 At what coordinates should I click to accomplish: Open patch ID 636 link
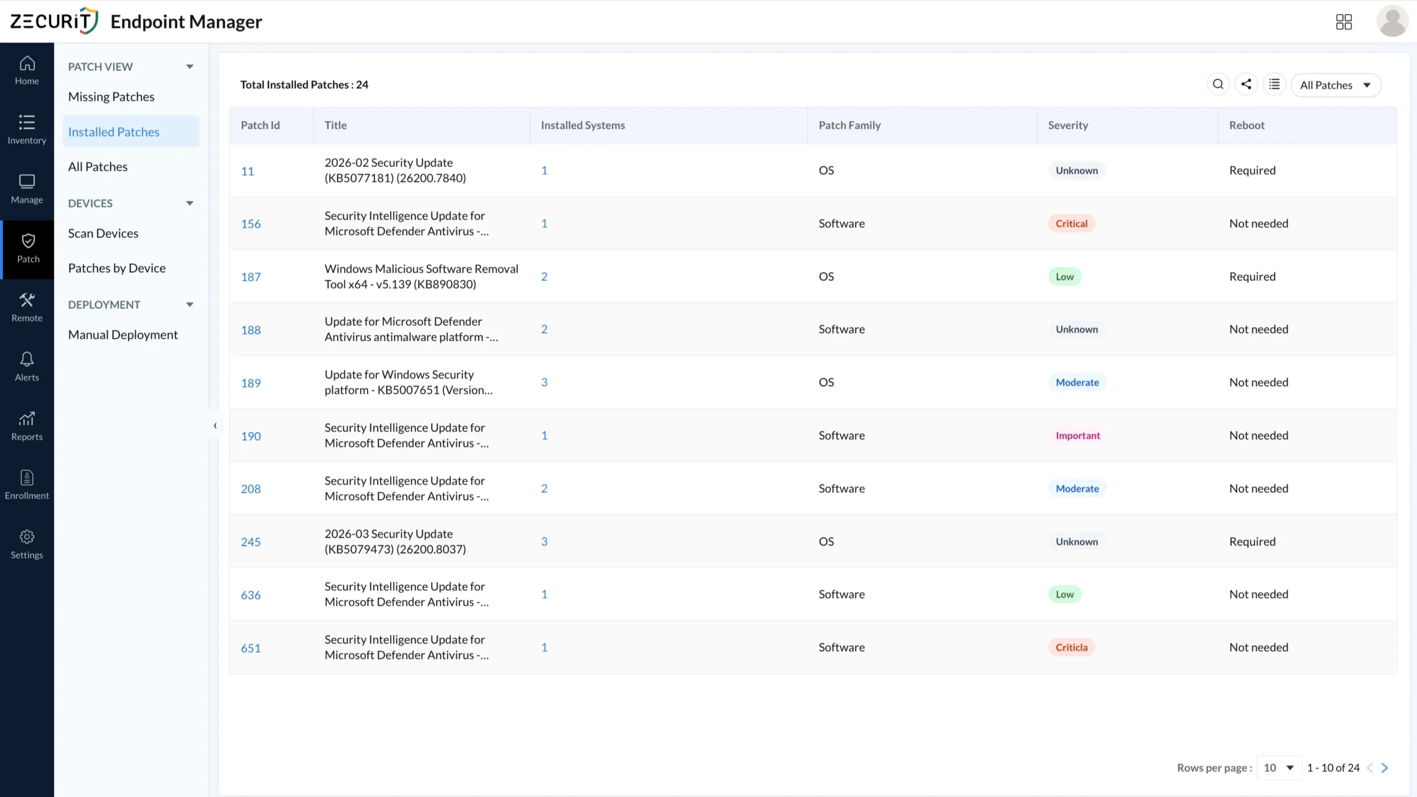[x=251, y=595]
